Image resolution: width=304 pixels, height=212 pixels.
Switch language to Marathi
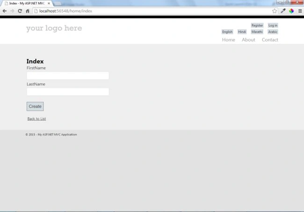257,32
